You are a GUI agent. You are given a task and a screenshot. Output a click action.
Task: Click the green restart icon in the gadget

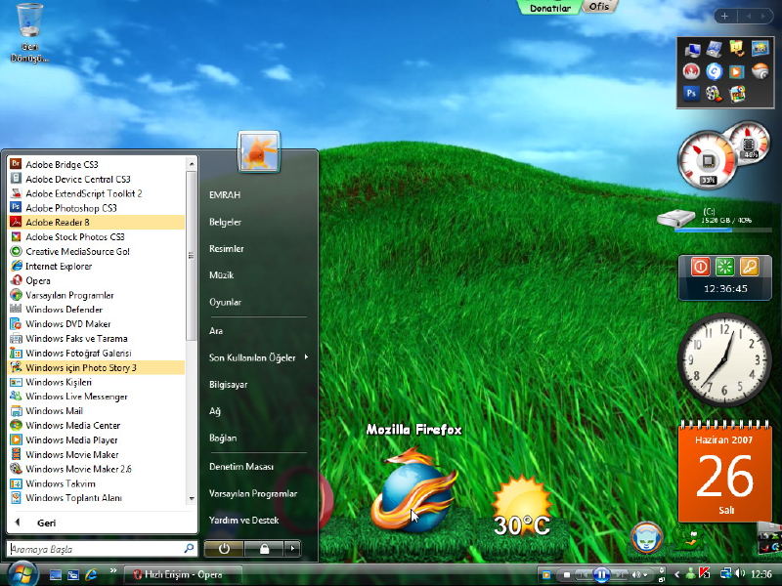pos(724,267)
